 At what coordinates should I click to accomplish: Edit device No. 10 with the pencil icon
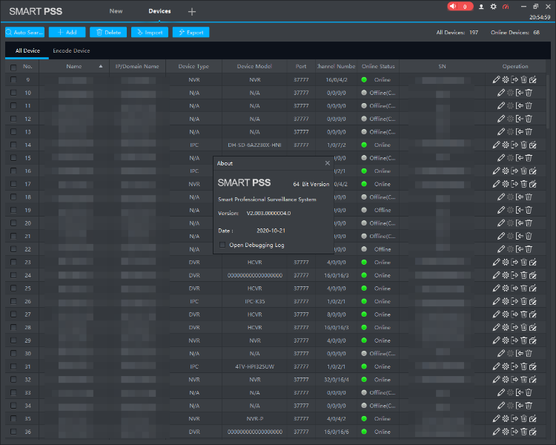pos(500,93)
